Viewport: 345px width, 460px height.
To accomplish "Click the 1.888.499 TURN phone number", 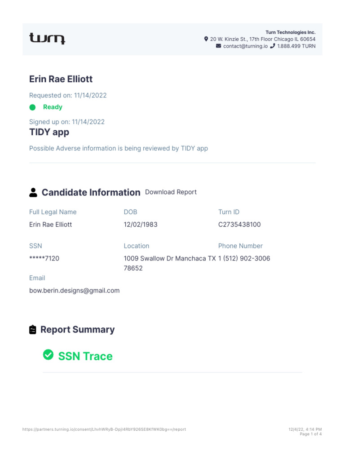I will (296, 46).
